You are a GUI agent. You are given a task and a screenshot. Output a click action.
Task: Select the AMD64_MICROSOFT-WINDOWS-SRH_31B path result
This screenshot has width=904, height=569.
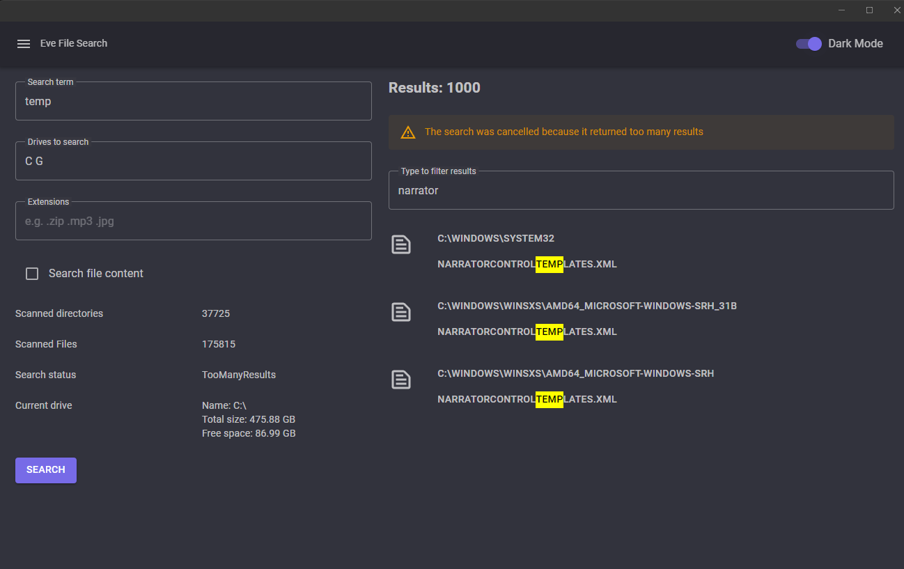tap(587, 306)
